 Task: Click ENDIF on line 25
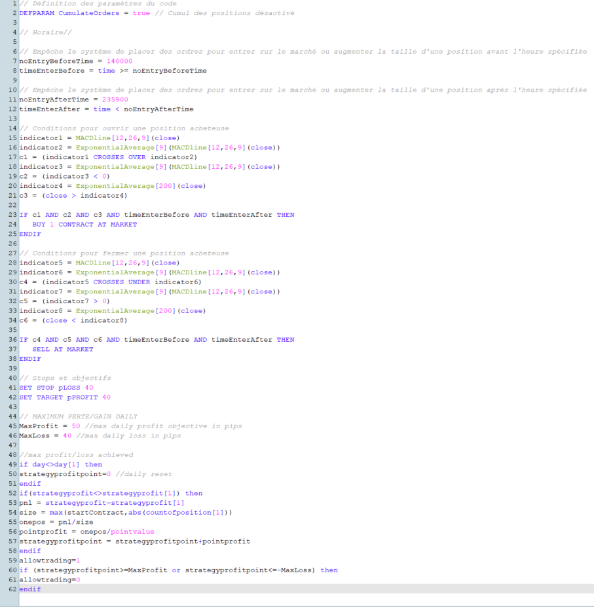[30, 234]
